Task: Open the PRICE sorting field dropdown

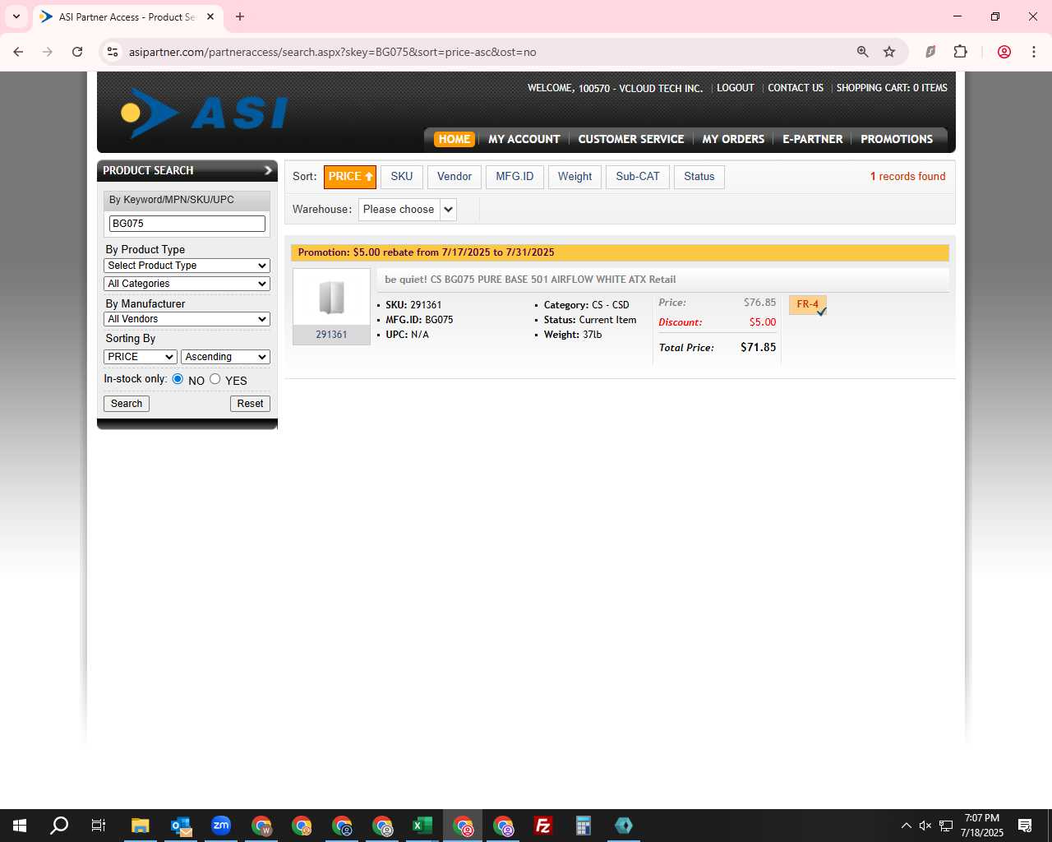Action: click(x=141, y=357)
